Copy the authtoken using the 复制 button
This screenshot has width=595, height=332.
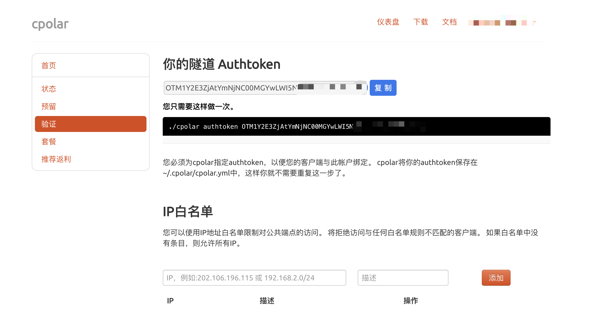(383, 88)
